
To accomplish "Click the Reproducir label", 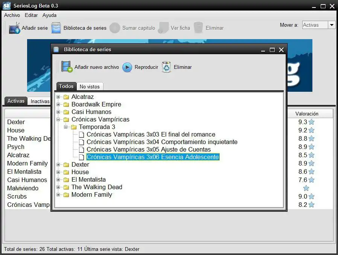I will 146,67.
